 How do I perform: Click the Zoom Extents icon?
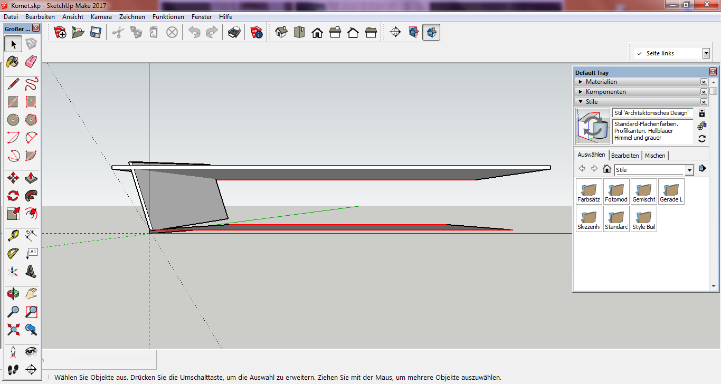(x=13, y=330)
